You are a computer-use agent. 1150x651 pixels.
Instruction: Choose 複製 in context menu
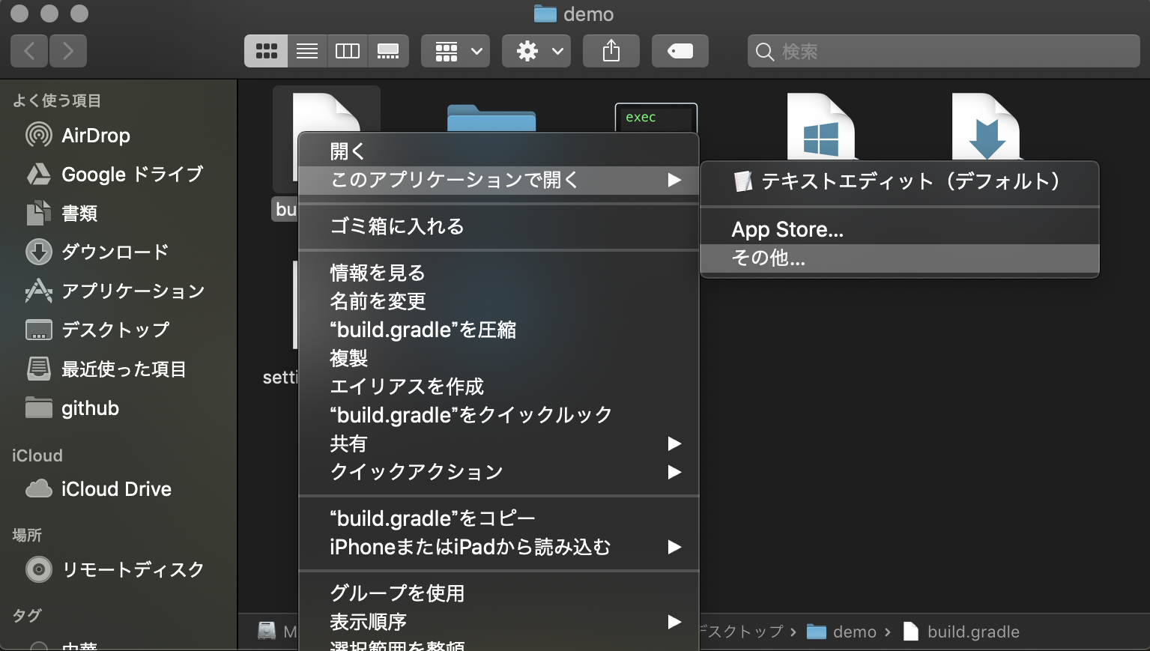click(498, 358)
